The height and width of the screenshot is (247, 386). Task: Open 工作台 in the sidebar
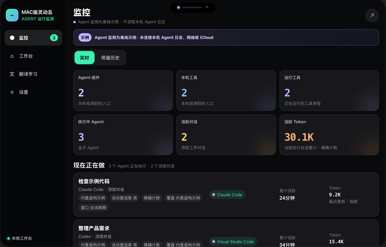tap(33, 56)
